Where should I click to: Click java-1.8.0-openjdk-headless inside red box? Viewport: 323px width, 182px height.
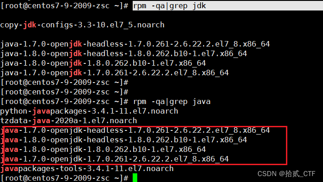click(124, 140)
